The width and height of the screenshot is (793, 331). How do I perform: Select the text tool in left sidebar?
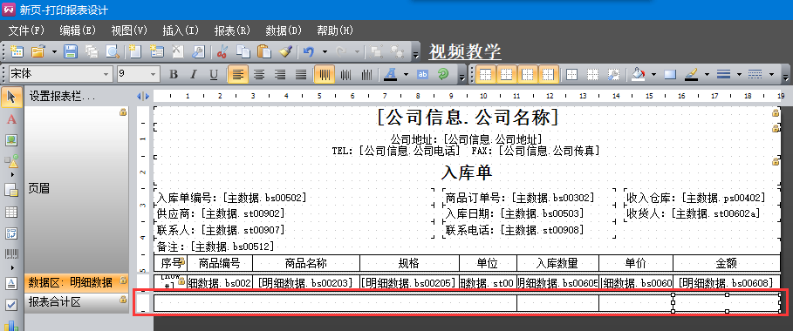[11, 119]
